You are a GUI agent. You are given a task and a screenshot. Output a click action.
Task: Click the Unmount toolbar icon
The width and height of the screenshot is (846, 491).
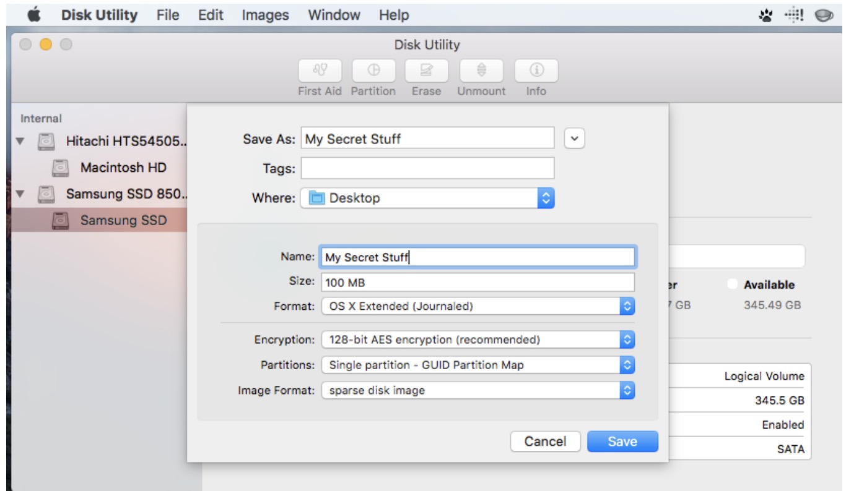481,70
